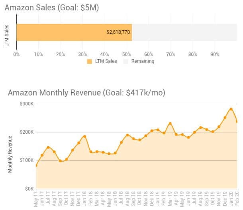
Task: Click the $2,618,770 bar value label
Action: coord(118,32)
